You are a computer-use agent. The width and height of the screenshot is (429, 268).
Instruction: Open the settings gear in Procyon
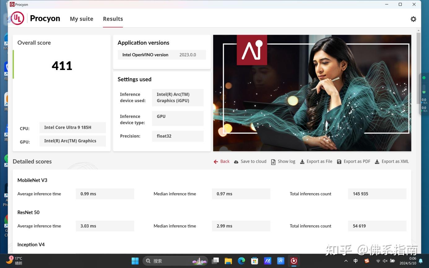click(413, 19)
